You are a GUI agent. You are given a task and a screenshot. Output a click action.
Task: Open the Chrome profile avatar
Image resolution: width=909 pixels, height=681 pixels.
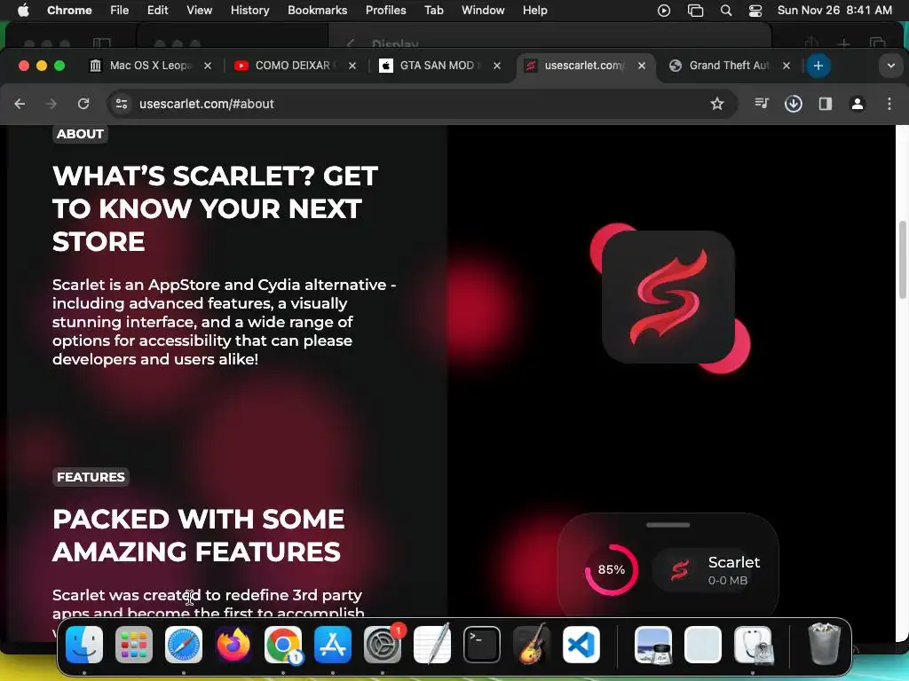coord(858,104)
